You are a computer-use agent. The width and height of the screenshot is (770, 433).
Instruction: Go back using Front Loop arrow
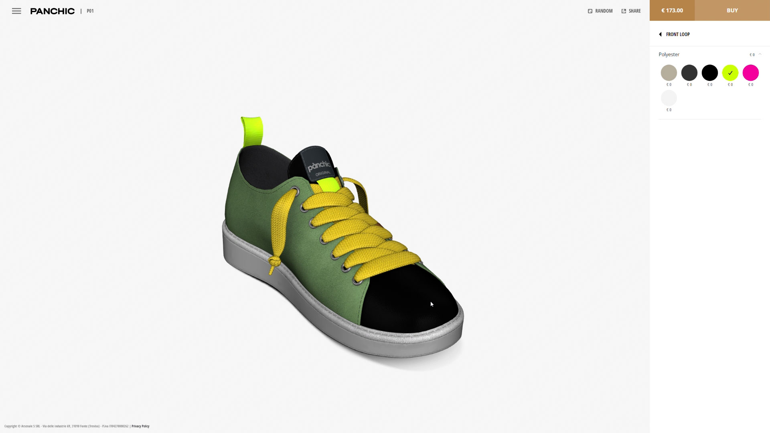point(660,34)
